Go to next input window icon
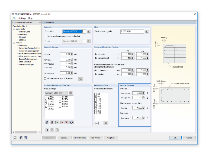This screenshot has width=206, height=154. [x=26, y=138]
